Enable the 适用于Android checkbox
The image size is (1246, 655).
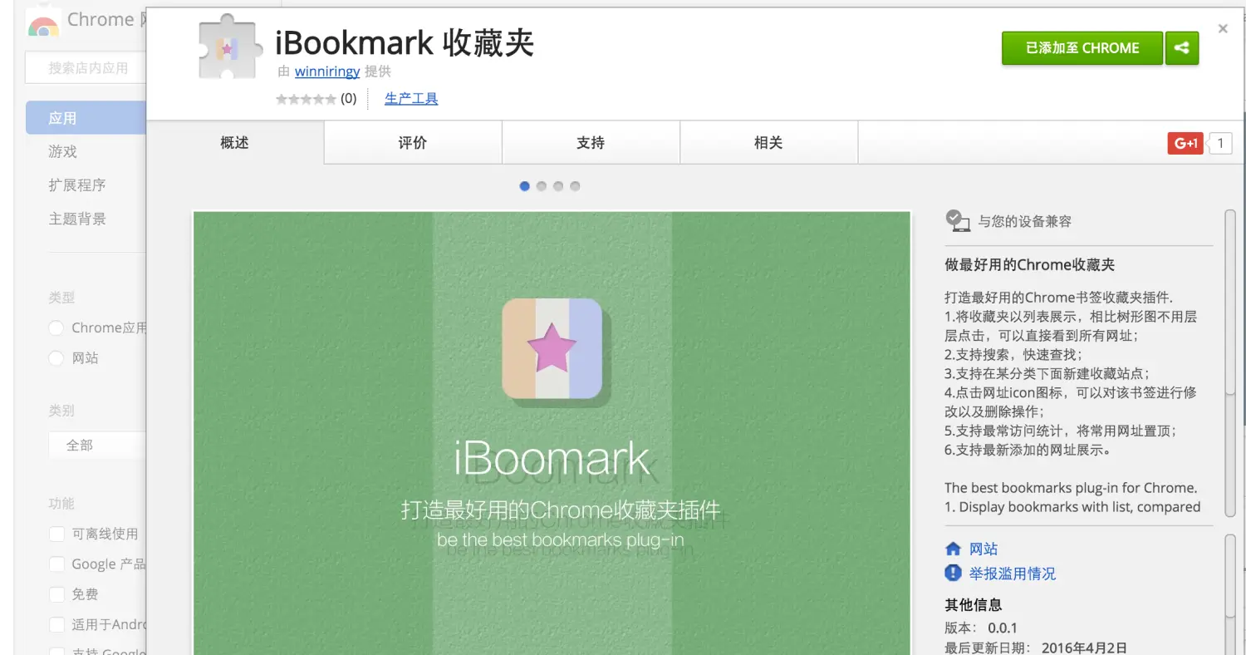(x=56, y=624)
